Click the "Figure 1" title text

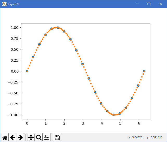(13, 4)
